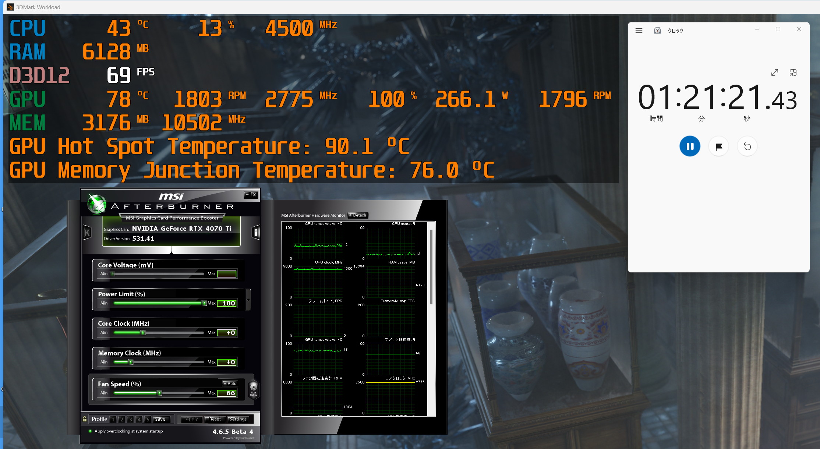Screen dimensions: 820x449
Task: Select Afterburner profile slot 3
Action: pos(130,419)
